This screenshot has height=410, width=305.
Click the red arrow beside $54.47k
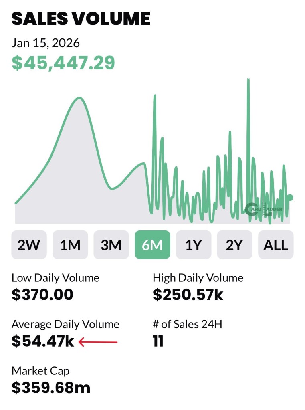tap(98, 342)
